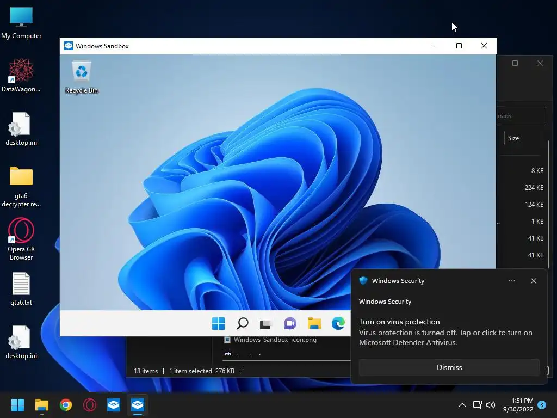This screenshot has height=418, width=557.
Task: Open volume control tray icon
Action: click(x=491, y=405)
